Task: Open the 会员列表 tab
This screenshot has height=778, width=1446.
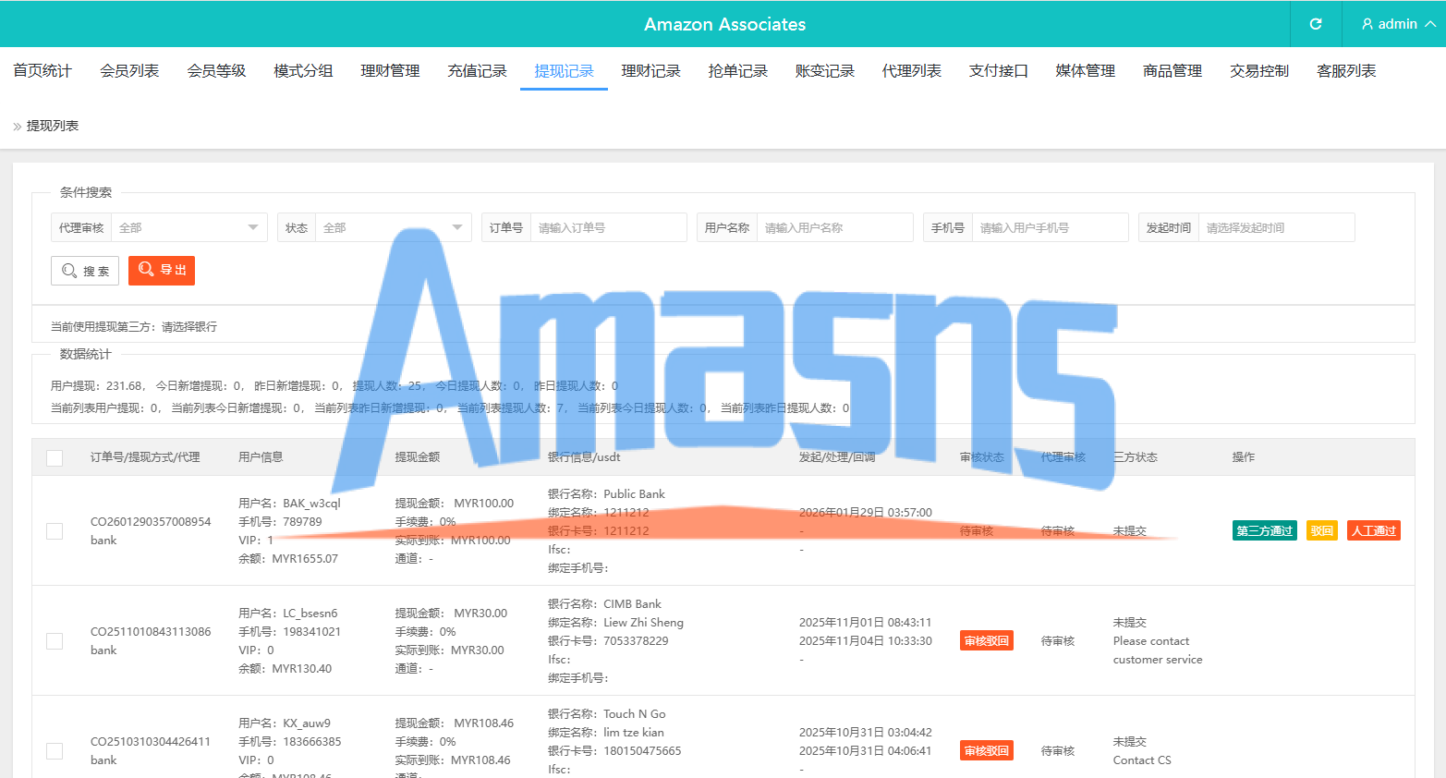Action: pos(129,70)
